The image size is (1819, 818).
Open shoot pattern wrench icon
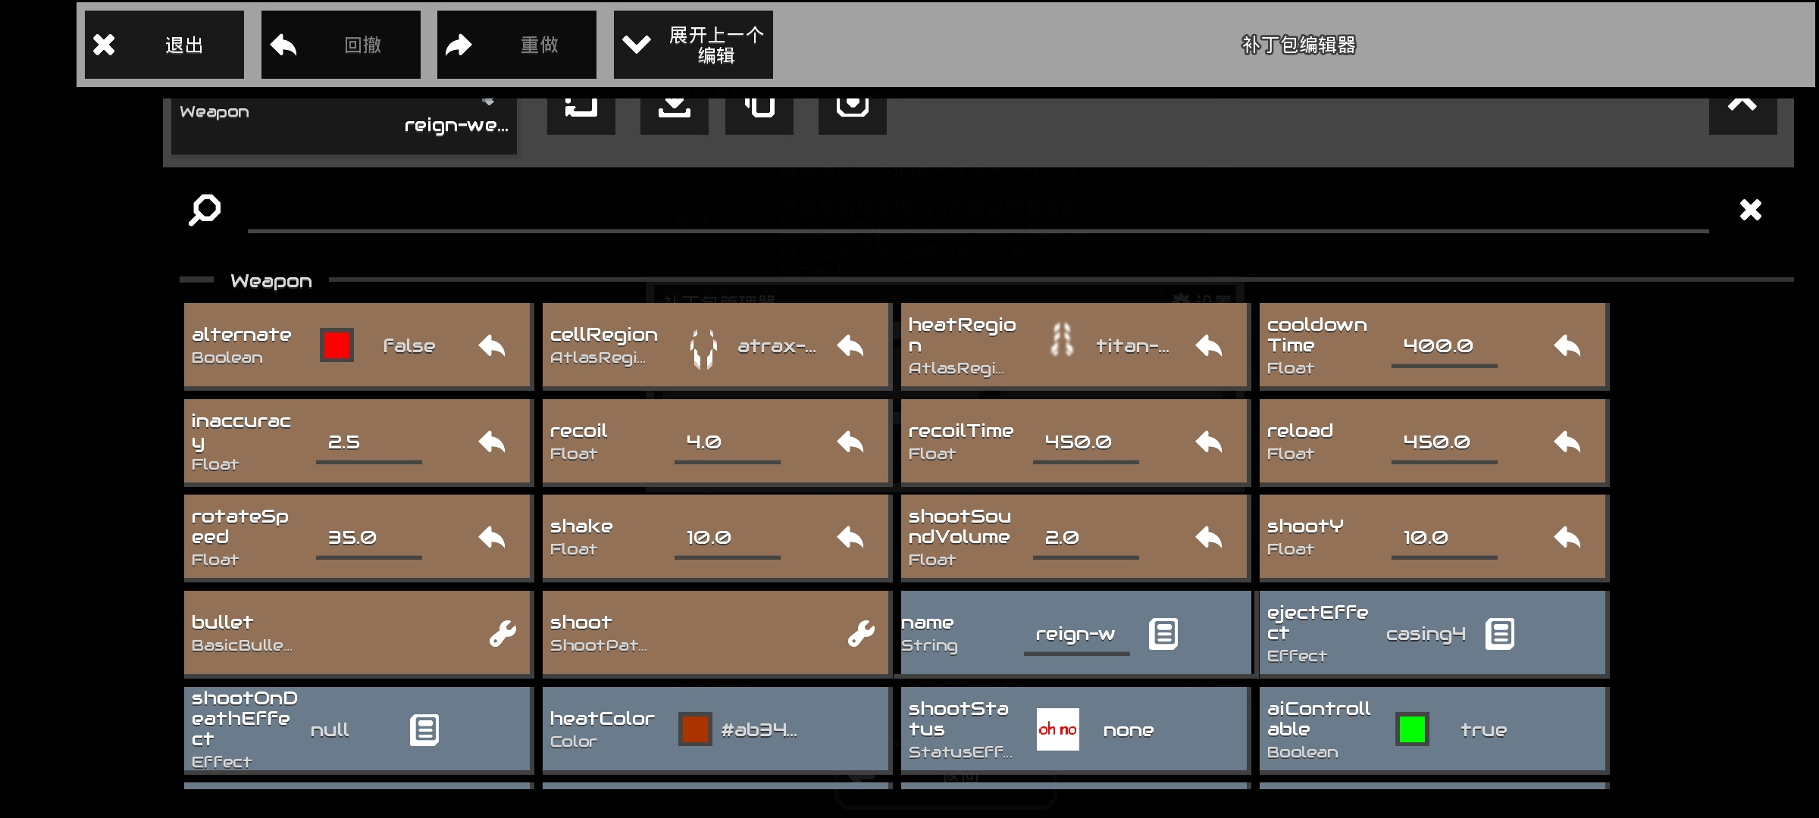pyautogui.click(x=861, y=633)
